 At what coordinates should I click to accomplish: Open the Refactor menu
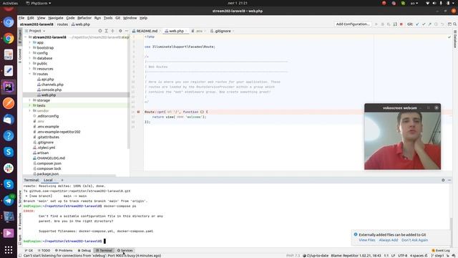(x=84, y=18)
